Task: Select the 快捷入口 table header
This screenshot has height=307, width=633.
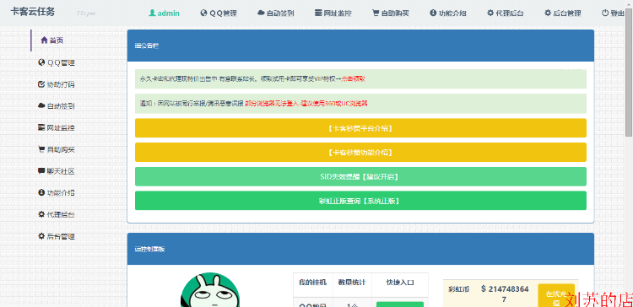Action: point(400,283)
